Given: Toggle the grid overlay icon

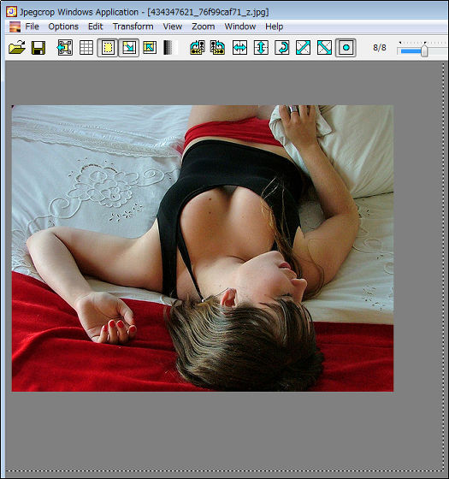Looking at the screenshot, I should tap(86, 48).
